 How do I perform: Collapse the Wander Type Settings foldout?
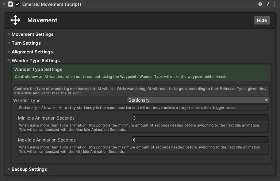[35, 61]
